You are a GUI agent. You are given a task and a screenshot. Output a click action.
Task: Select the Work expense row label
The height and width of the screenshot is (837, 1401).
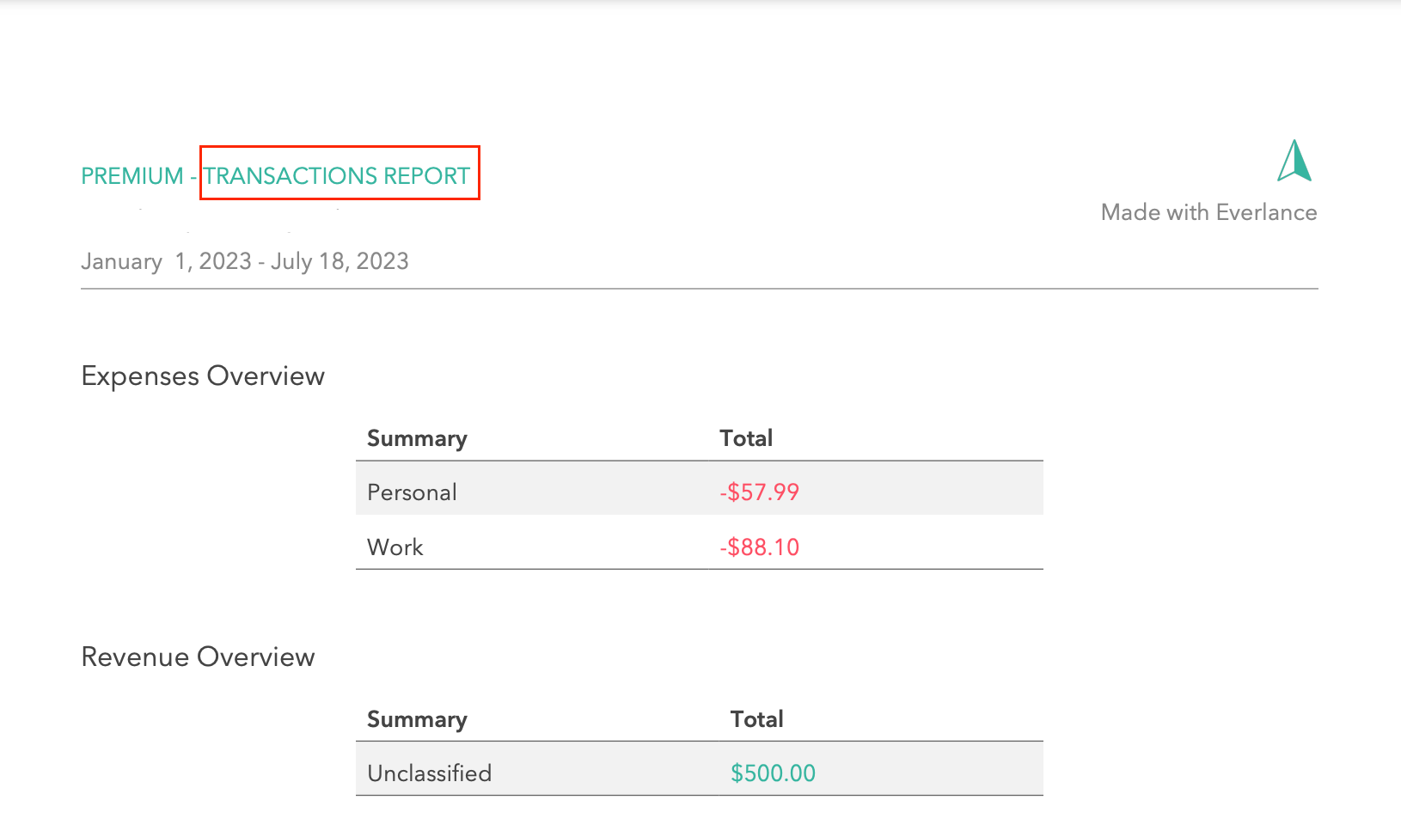tap(395, 547)
